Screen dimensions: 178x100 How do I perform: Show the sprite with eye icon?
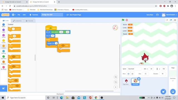[x=128, y=74]
